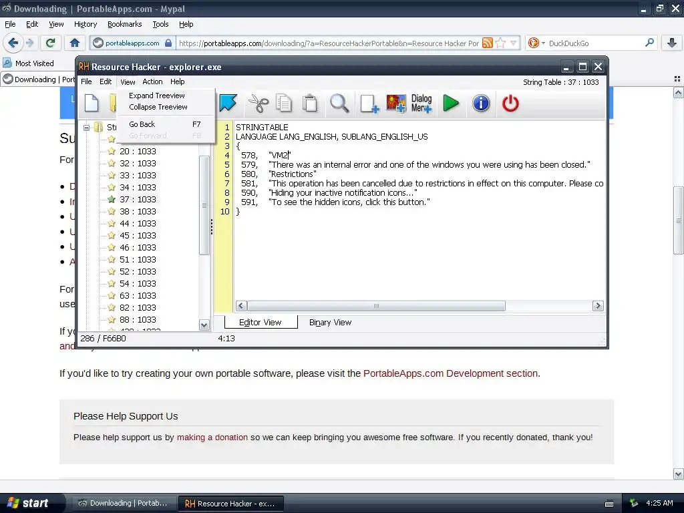This screenshot has width=684, height=513.
Task: Click in the DuckDuckGo search field
Action: click(x=593, y=43)
